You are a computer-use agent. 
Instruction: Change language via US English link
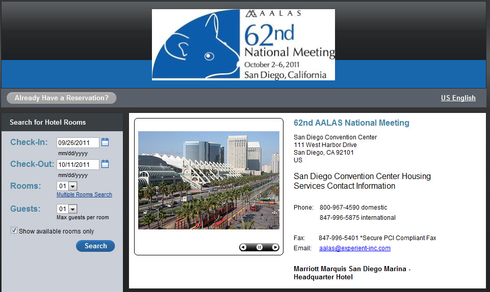coord(458,98)
